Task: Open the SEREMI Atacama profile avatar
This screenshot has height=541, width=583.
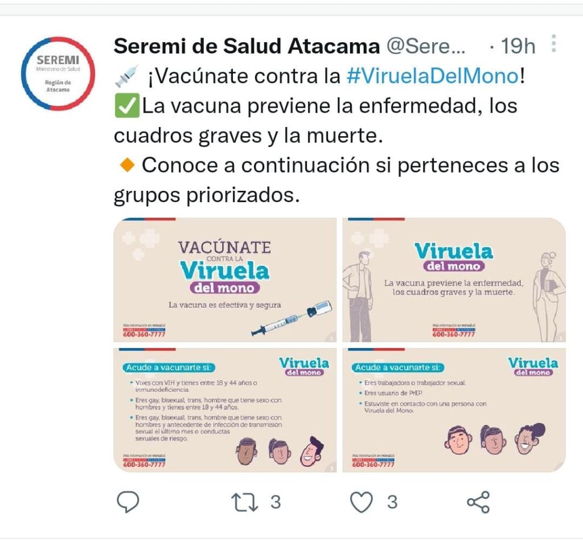Action: [x=58, y=73]
